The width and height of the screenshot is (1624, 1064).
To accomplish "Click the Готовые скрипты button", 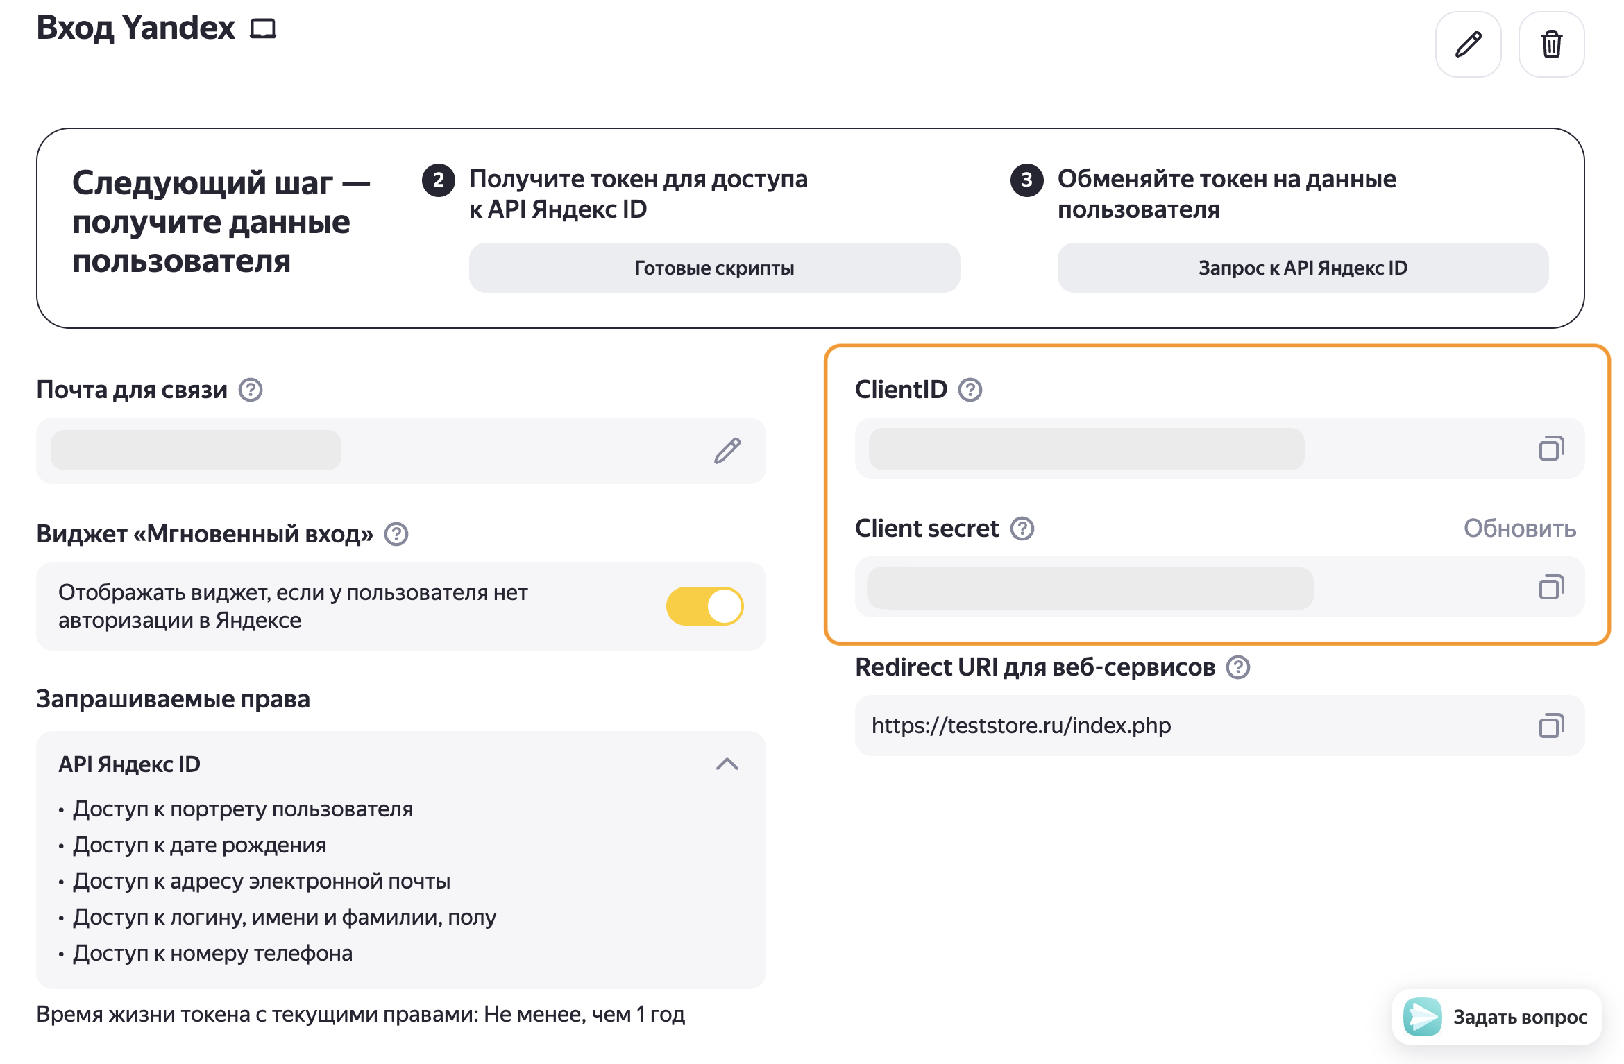I will pyautogui.click(x=714, y=268).
